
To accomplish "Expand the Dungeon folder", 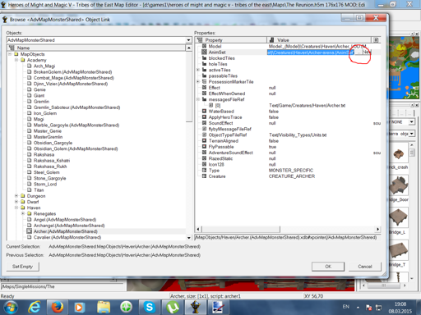I will [16, 196].
